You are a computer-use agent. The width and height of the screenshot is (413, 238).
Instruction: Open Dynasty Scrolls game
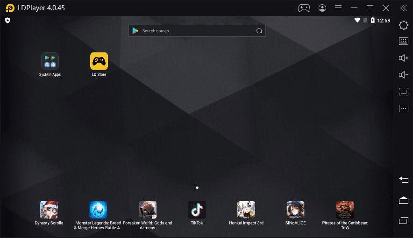pos(49,210)
